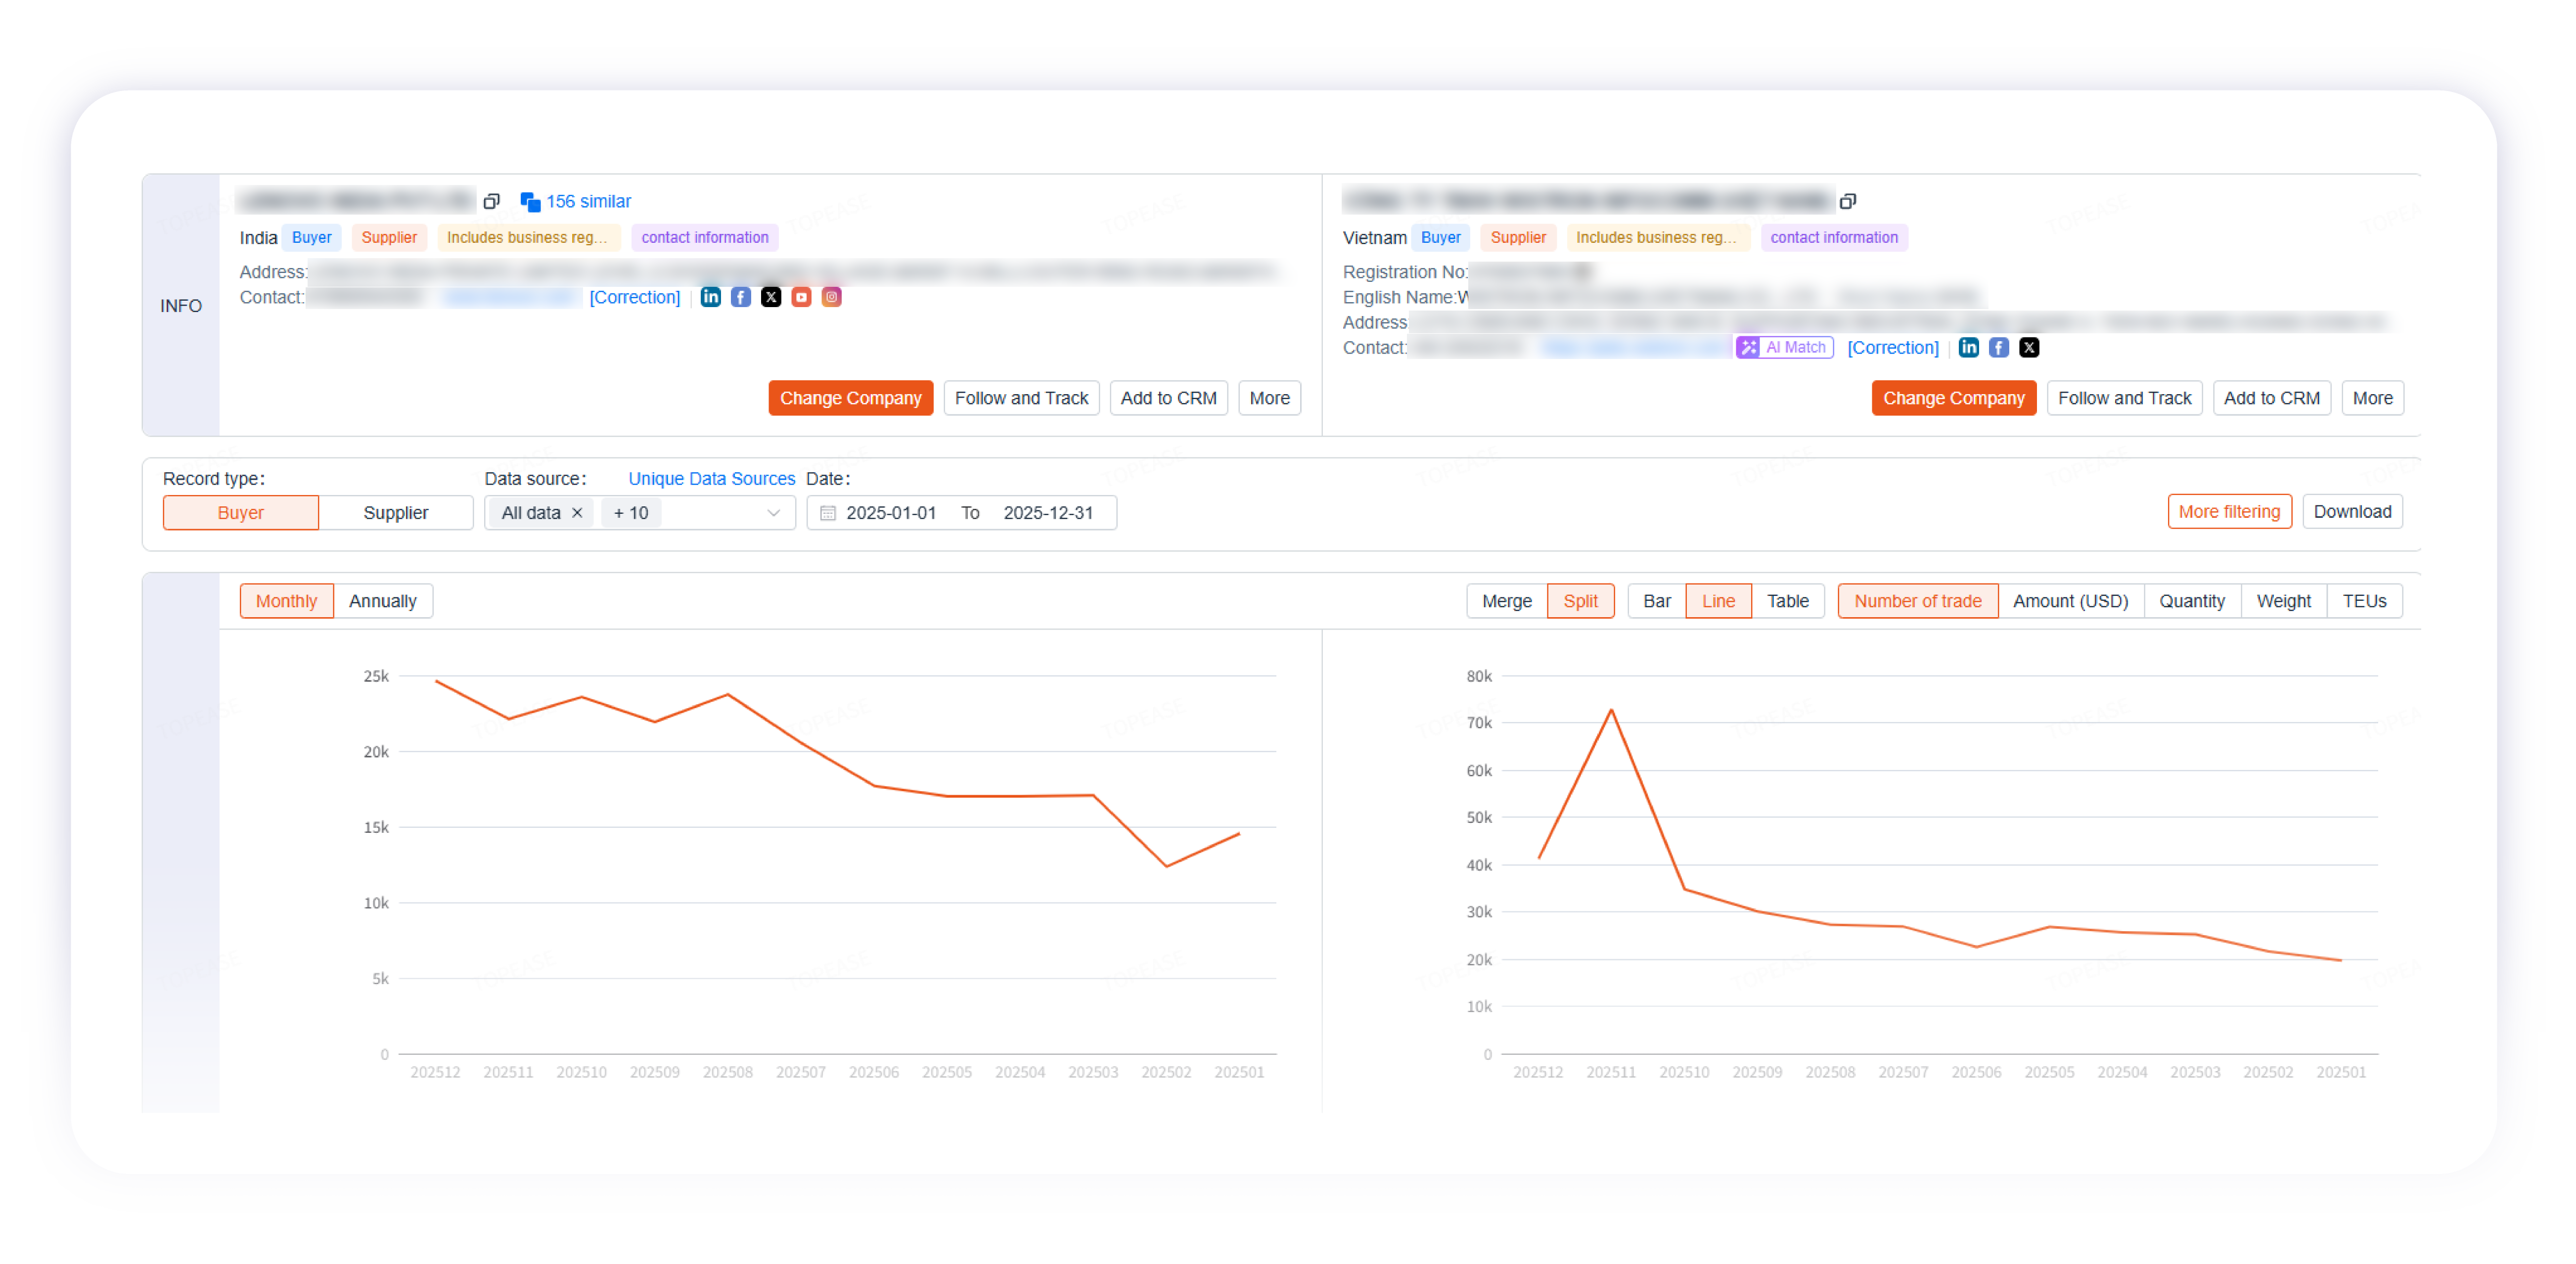This screenshot has width=2576, height=1264.
Task: Choose Split chart layout
Action: [1580, 601]
